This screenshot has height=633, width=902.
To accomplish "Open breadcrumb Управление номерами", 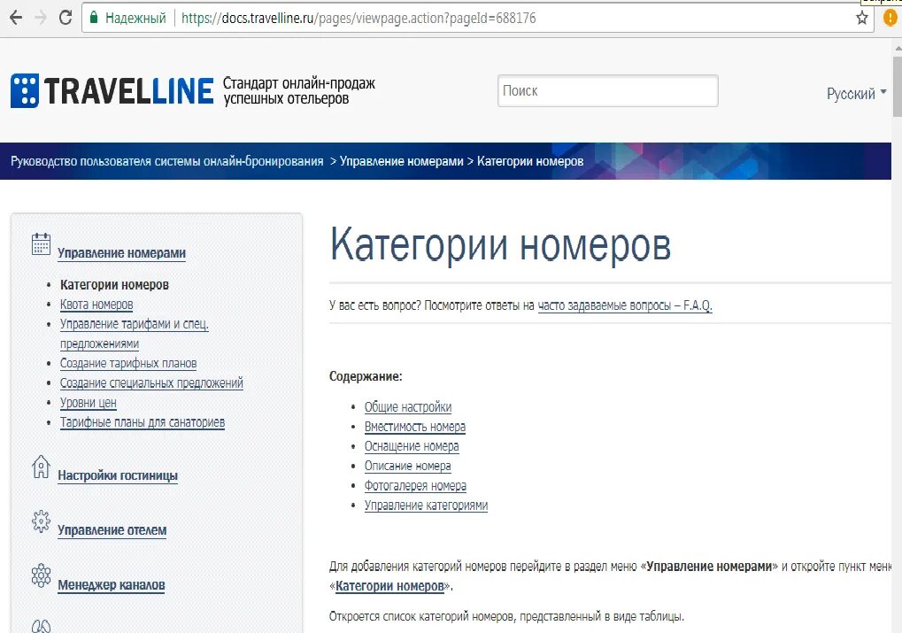I will pyautogui.click(x=402, y=161).
